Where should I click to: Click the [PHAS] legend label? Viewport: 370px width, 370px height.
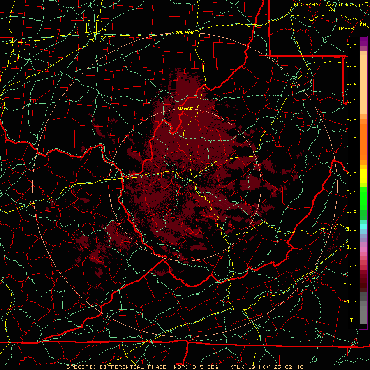[x=347, y=28]
